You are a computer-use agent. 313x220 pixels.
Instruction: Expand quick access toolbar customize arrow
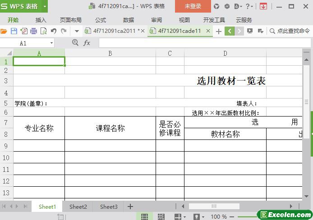(77, 31)
